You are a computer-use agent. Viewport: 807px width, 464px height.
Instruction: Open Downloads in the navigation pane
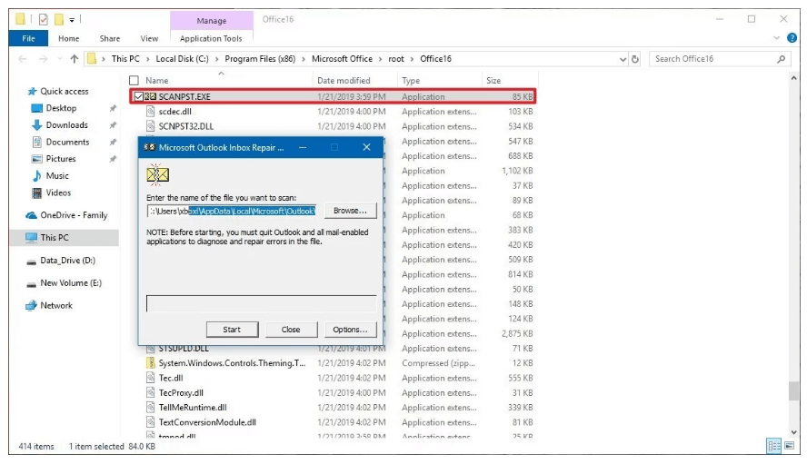(x=67, y=125)
